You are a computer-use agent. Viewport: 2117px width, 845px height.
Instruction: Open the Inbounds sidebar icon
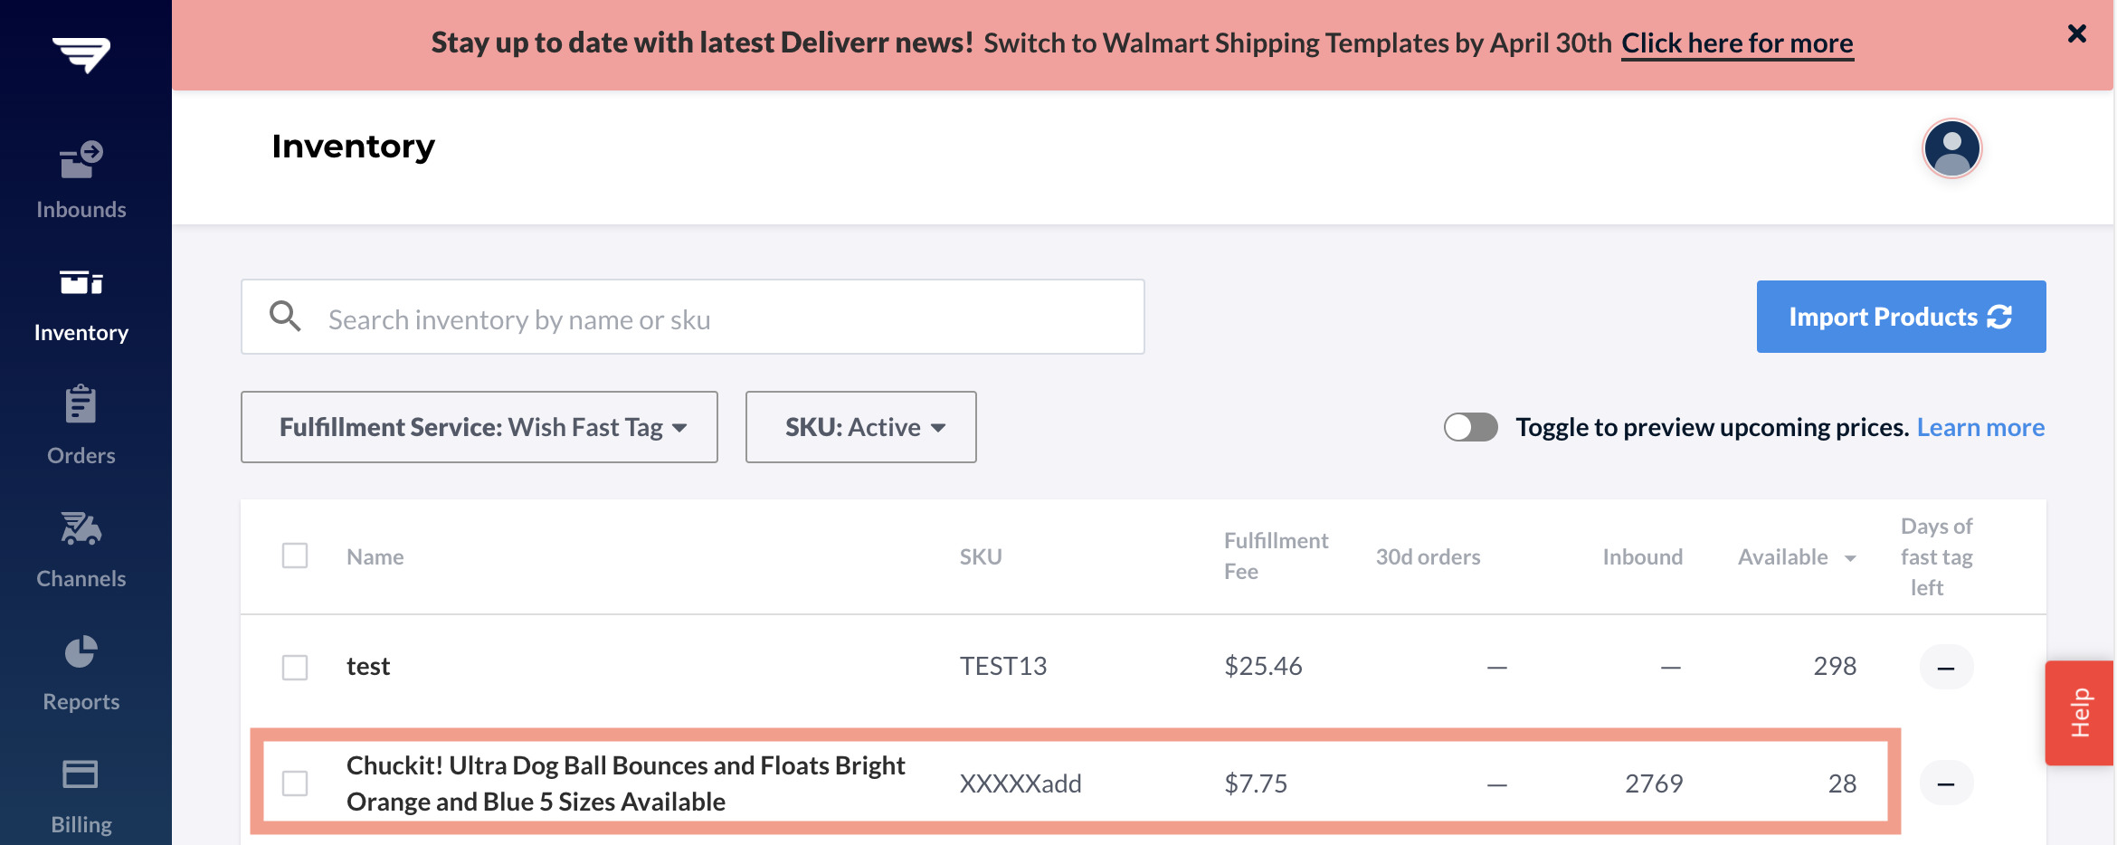pyautogui.click(x=81, y=159)
